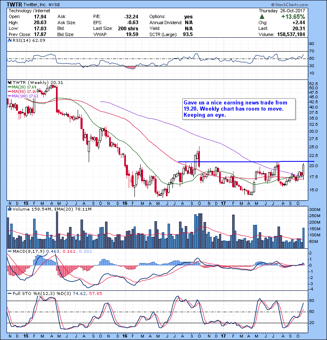Screen dimensions: 327x340
Task: Click the Options value yes
Action: [188, 17]
